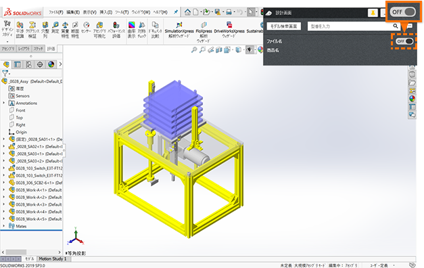This screenshot has height=268, width=424.
Task: Click the Undo icon in quick toolbar
Action: 239,12
